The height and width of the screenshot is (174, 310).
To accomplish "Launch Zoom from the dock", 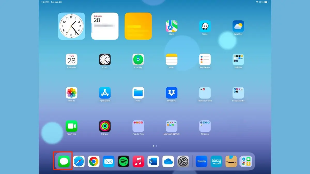I will coord(202,161).
